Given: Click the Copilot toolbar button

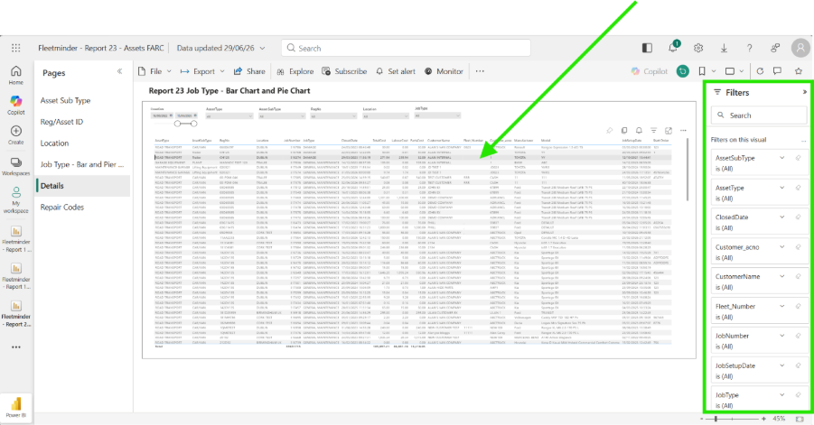Looking at the screenshot, I should [649, 71].
